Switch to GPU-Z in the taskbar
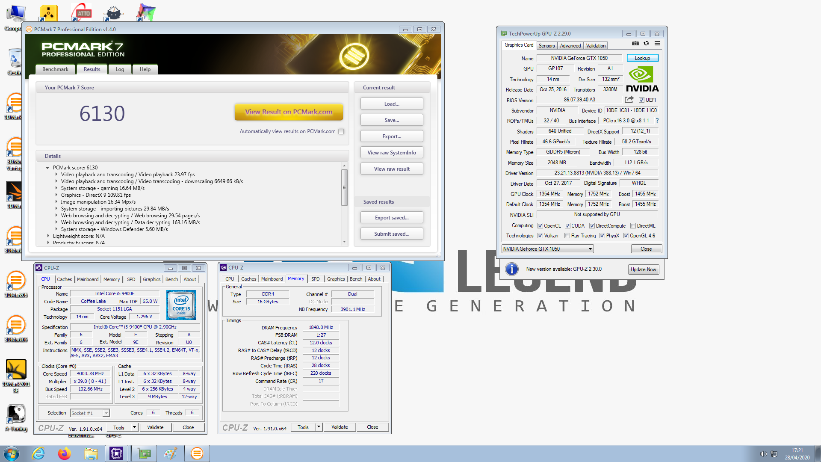 (144, 453)
